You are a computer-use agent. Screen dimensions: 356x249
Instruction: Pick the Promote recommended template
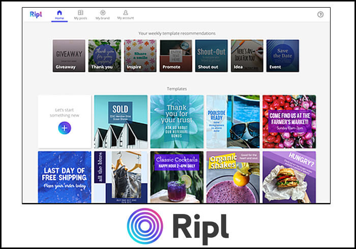(x=176, y=56)
